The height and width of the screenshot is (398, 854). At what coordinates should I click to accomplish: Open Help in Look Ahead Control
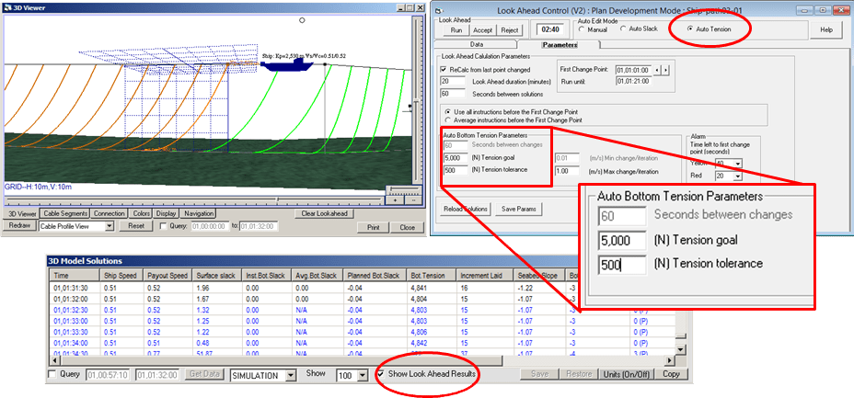[825, 30]
